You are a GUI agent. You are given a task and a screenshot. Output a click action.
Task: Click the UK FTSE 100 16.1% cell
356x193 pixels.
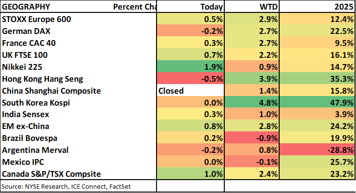click(317, 55)
